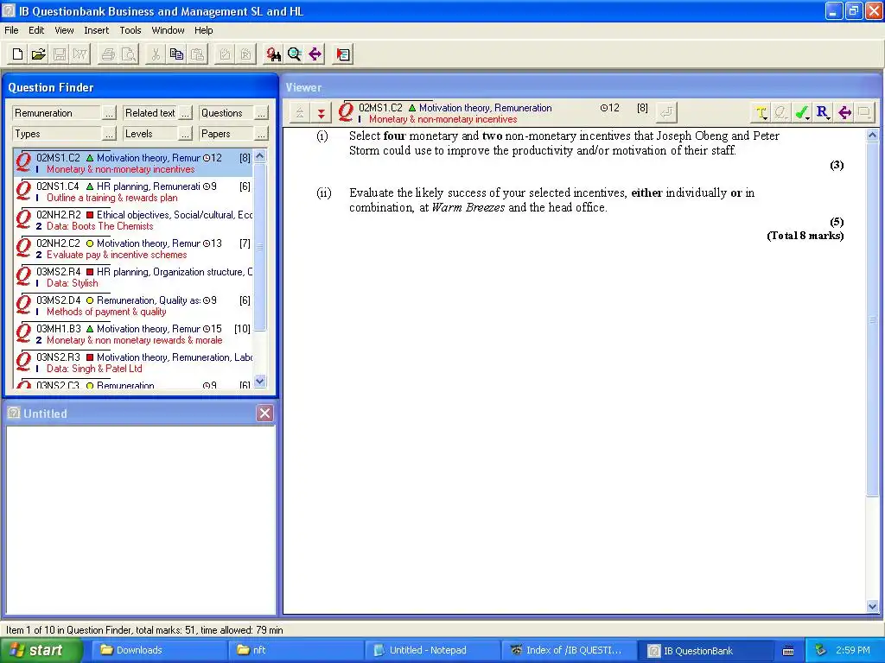The width and height of the screenshot is (885, 663).
Task: Click the Remuneration filter field
Action: [x=57, y=113]
